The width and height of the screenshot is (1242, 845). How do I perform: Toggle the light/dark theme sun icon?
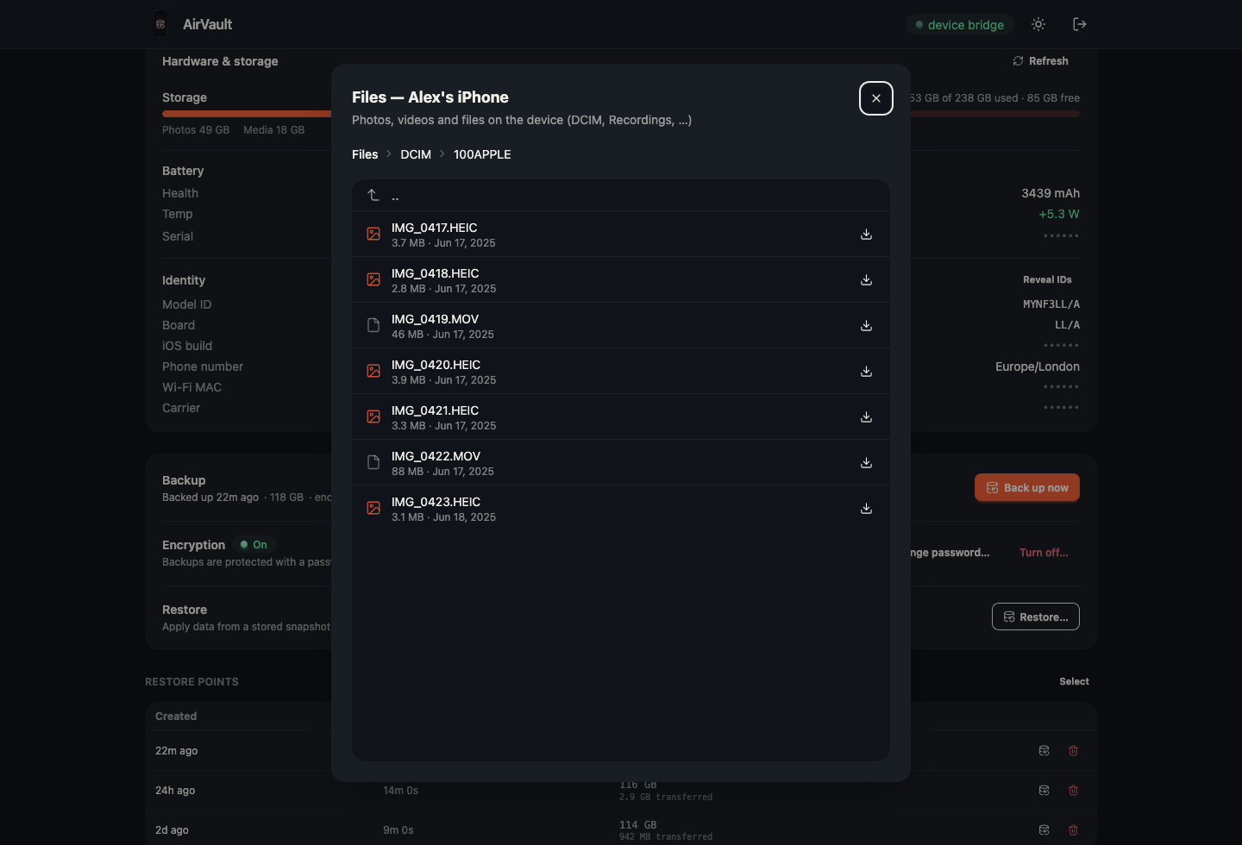(1038, 24)
